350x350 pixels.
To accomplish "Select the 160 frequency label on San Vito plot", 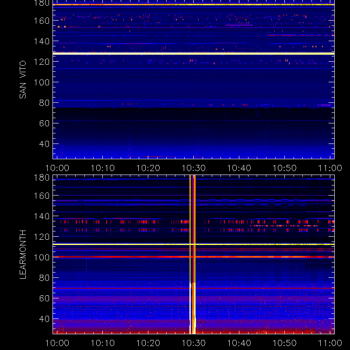I will [42, 21].
